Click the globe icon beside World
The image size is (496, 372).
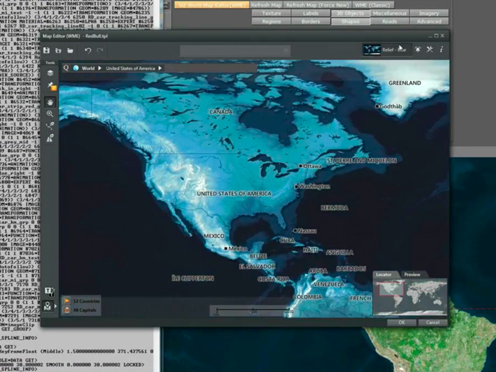[76, 68]
